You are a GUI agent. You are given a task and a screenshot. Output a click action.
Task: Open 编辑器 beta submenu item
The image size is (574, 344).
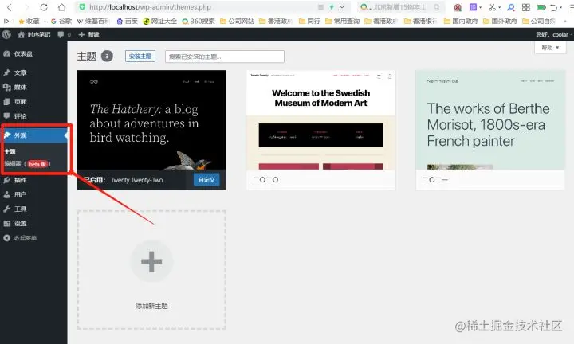pos(27,164)
